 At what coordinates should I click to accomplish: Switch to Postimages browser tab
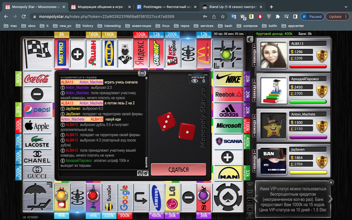[x=166, y=7]
